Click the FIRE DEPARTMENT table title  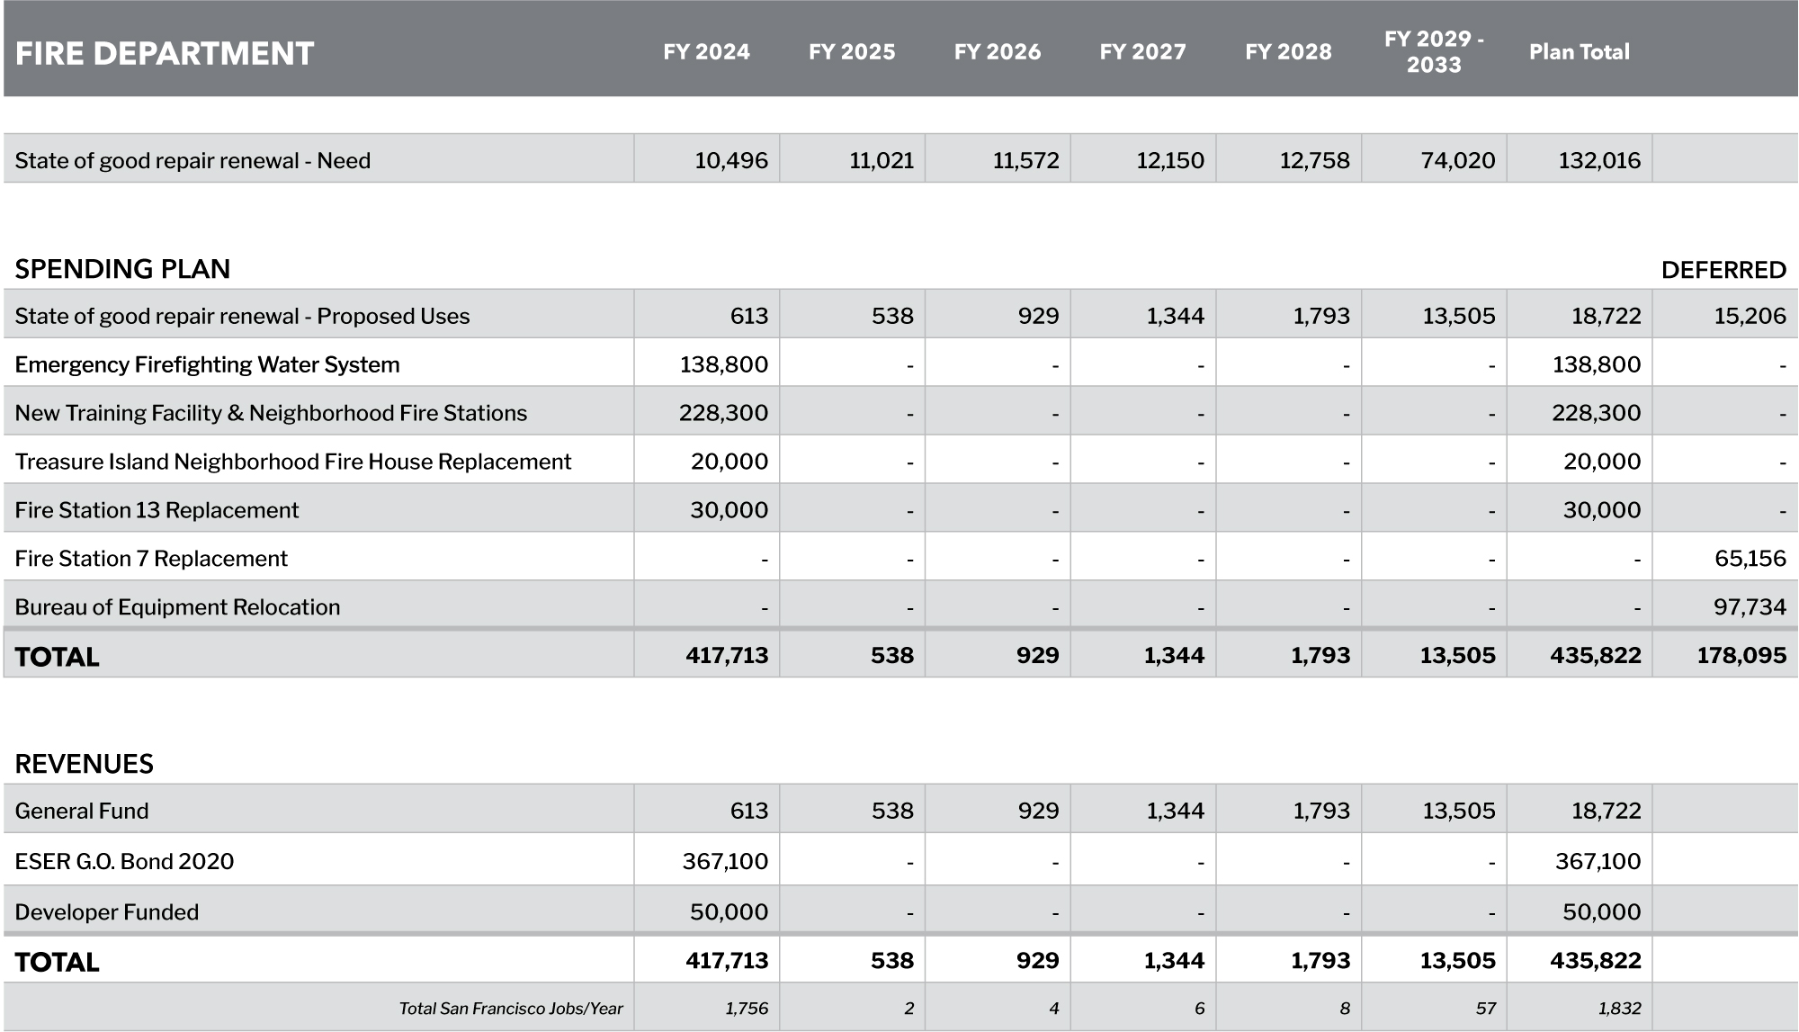(x=165, y=53)
